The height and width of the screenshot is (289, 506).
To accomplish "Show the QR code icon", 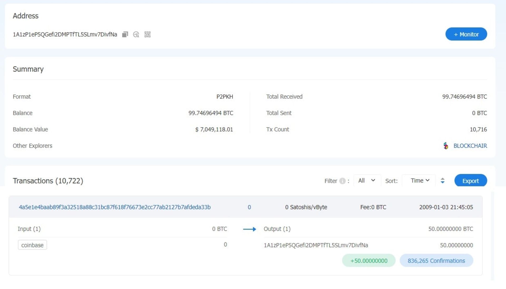I will click(147, 34).
